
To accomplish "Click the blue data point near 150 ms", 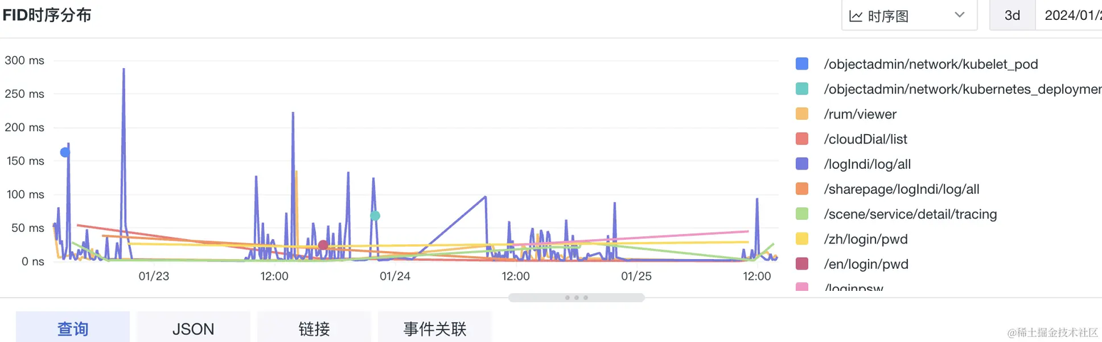I will (65, 152).
